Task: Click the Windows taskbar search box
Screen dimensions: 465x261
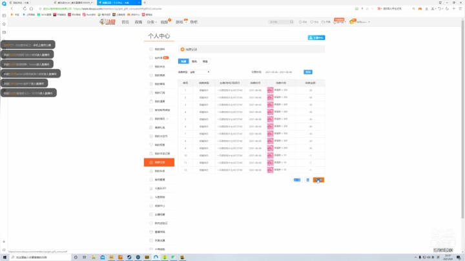Action: click(x=40, y=257)
